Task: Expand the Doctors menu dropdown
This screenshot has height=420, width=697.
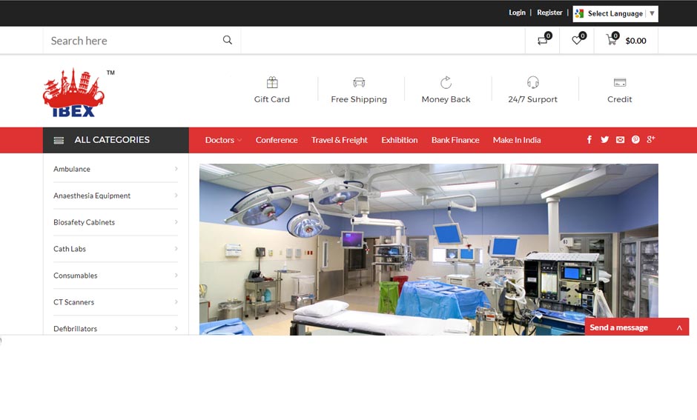Action: [223, 140]
